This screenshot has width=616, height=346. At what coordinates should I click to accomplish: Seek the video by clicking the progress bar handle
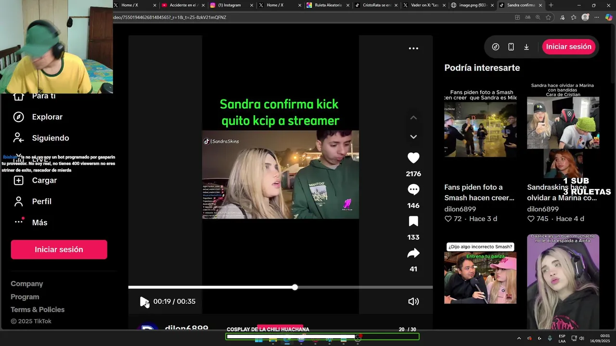tap(295, 287)
